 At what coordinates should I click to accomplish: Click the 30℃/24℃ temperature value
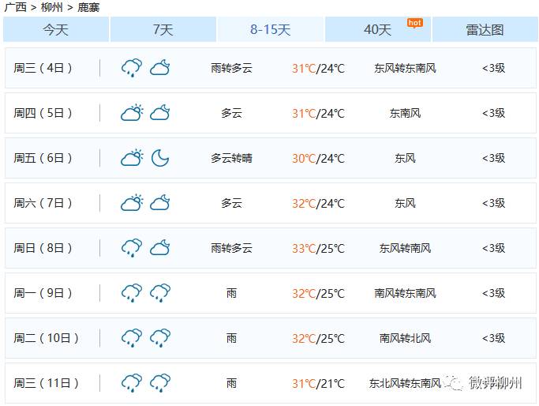pos(318,158)
